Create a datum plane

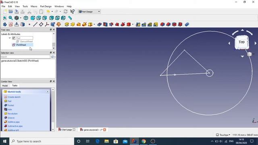[41, 25]
